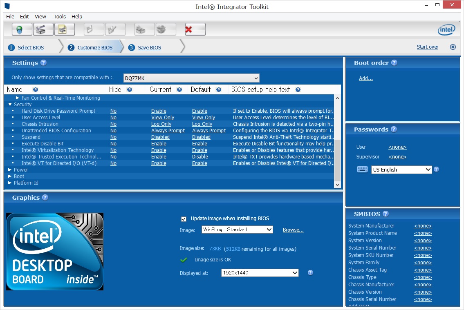Screen dimensions: 464x310
Task: Click Hide 'No' for Chassis Intrusion
Action: click(x=113, y=124)
